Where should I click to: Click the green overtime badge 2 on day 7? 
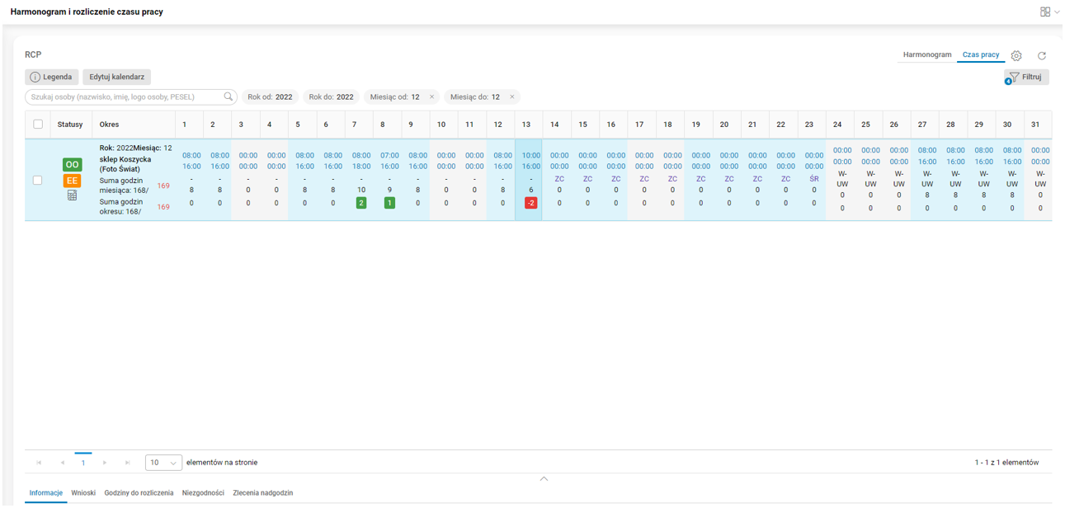click(361, 203)
